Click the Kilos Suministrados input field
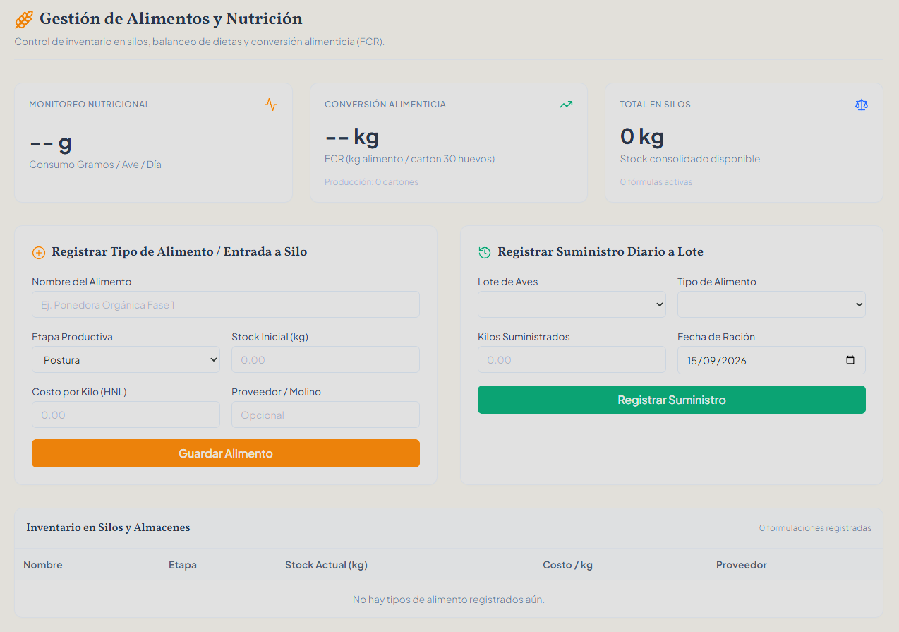 (x=572, y=359)
